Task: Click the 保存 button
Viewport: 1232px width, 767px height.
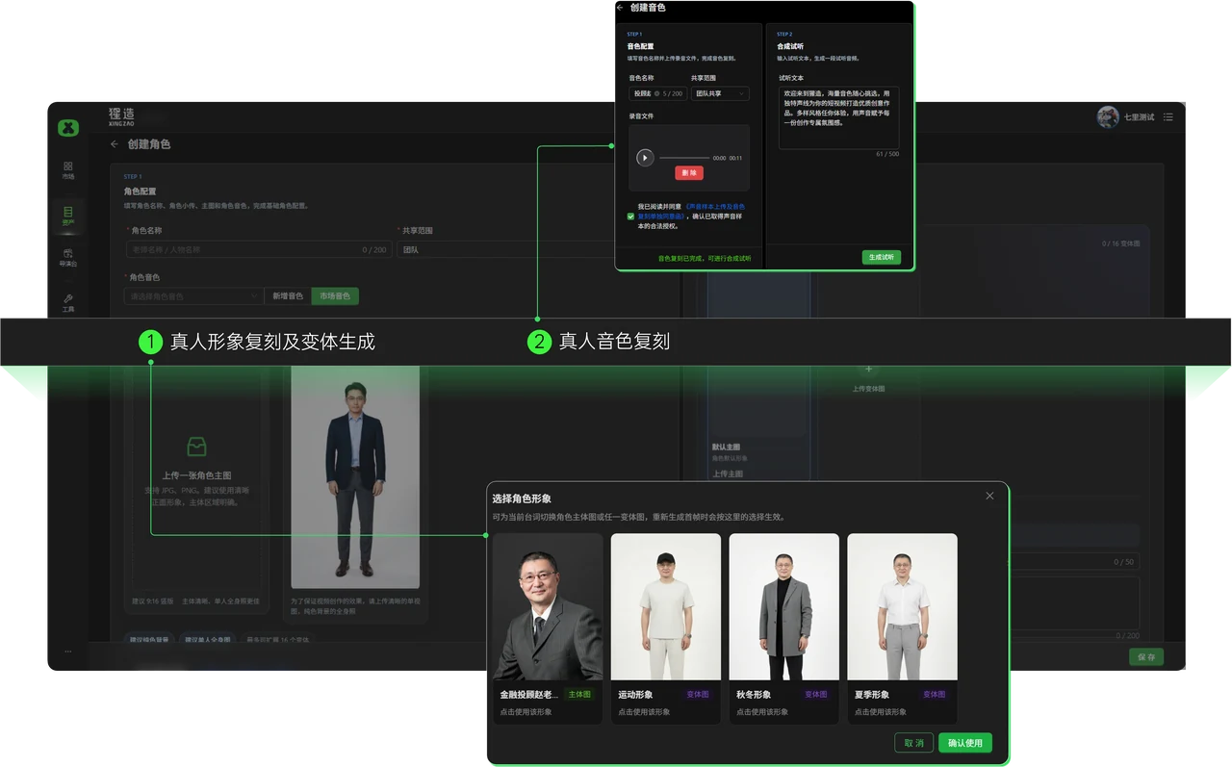Action: pyautogui.click(x=1145, y=656)
